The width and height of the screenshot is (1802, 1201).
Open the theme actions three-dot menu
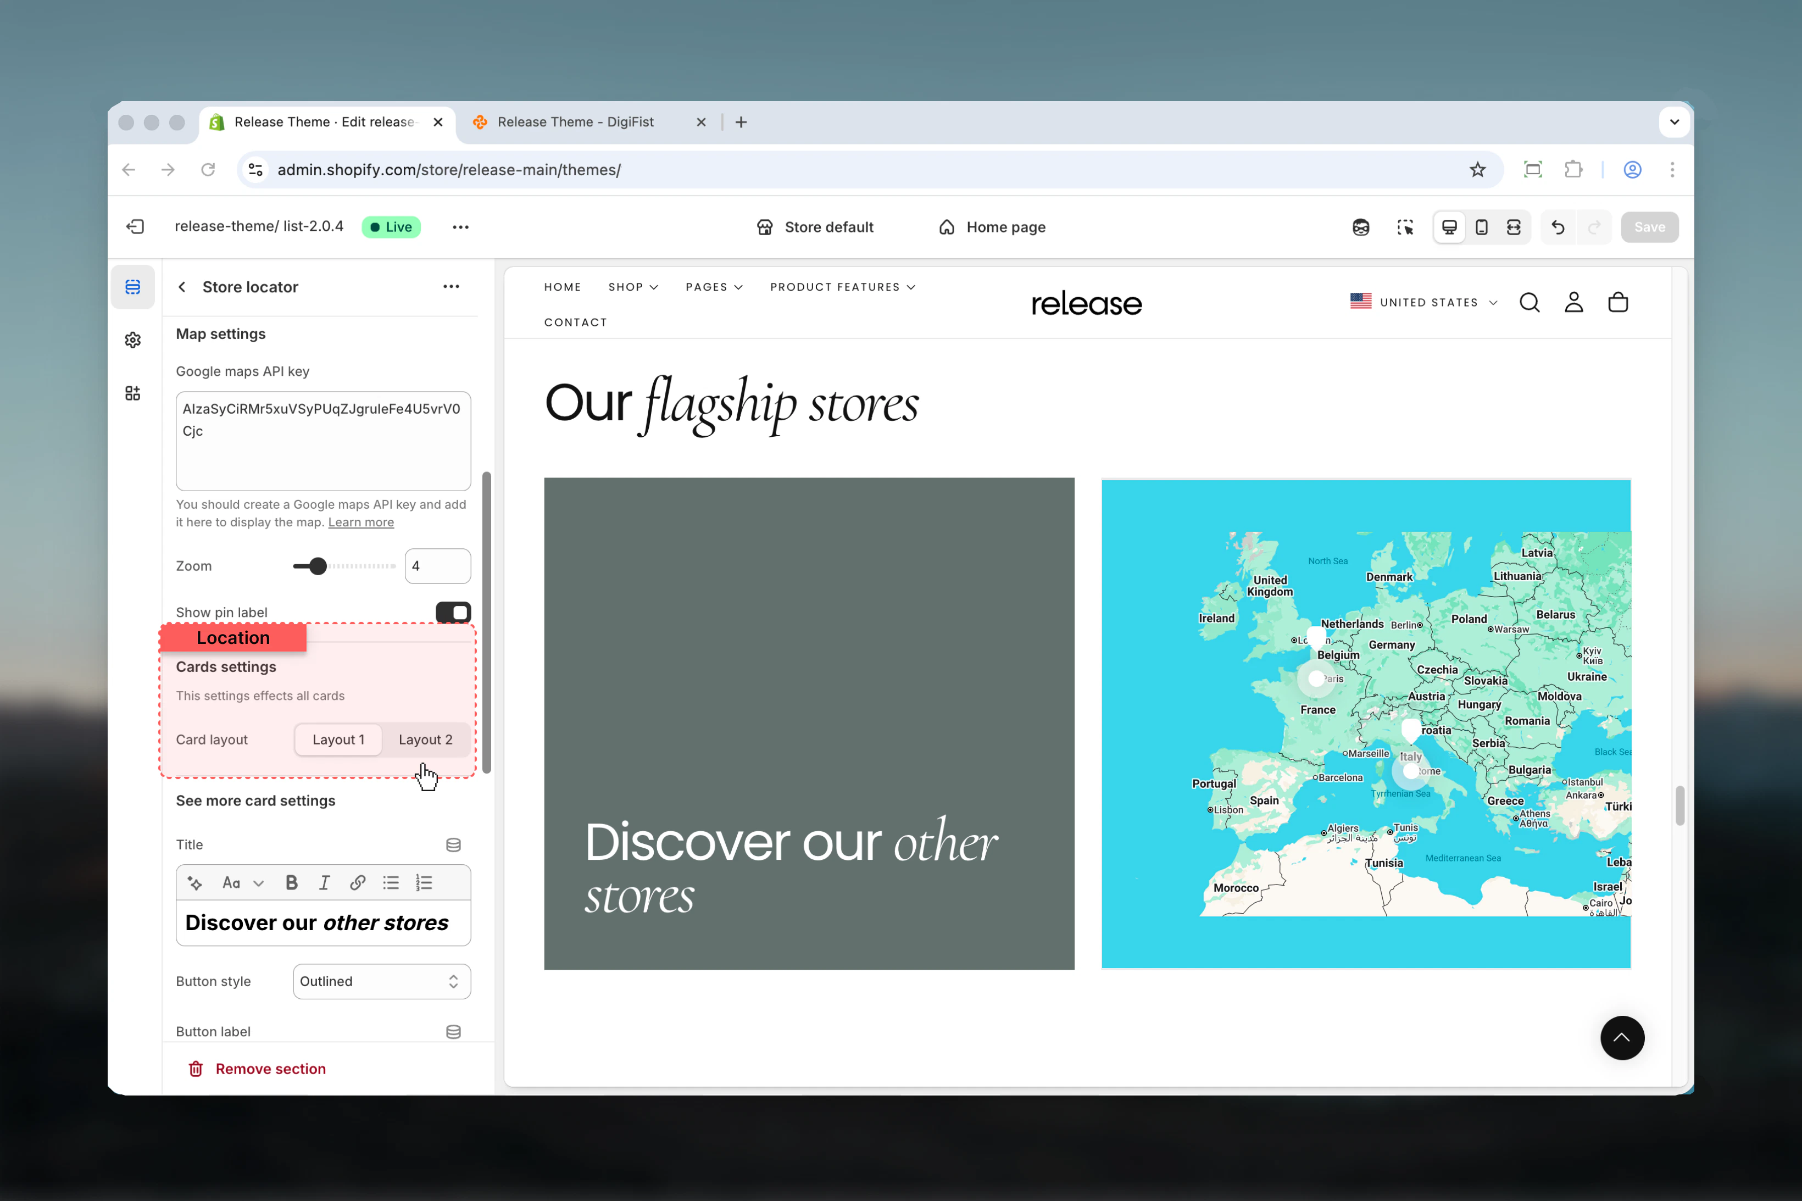[x=460, y=227]
